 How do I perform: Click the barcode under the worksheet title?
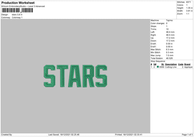pyautogui.click(x=17, y=10)
